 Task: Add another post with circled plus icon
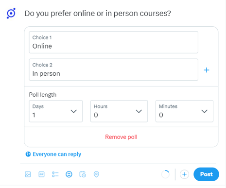(184, 174)
